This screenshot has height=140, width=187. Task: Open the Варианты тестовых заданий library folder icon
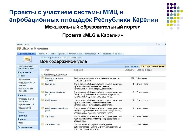tap(43, 78)
